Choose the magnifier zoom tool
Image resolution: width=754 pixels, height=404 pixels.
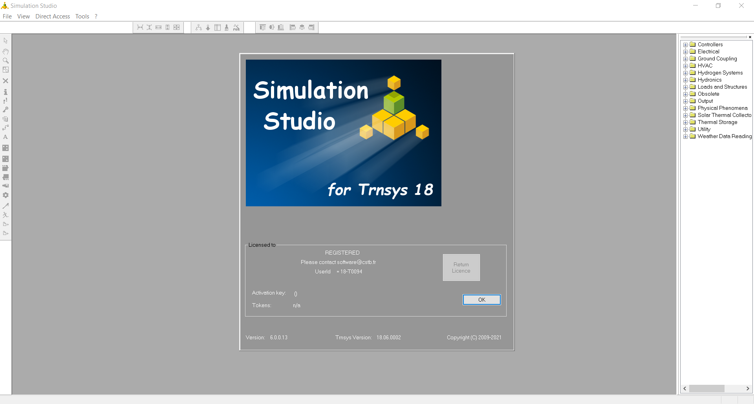5,60
